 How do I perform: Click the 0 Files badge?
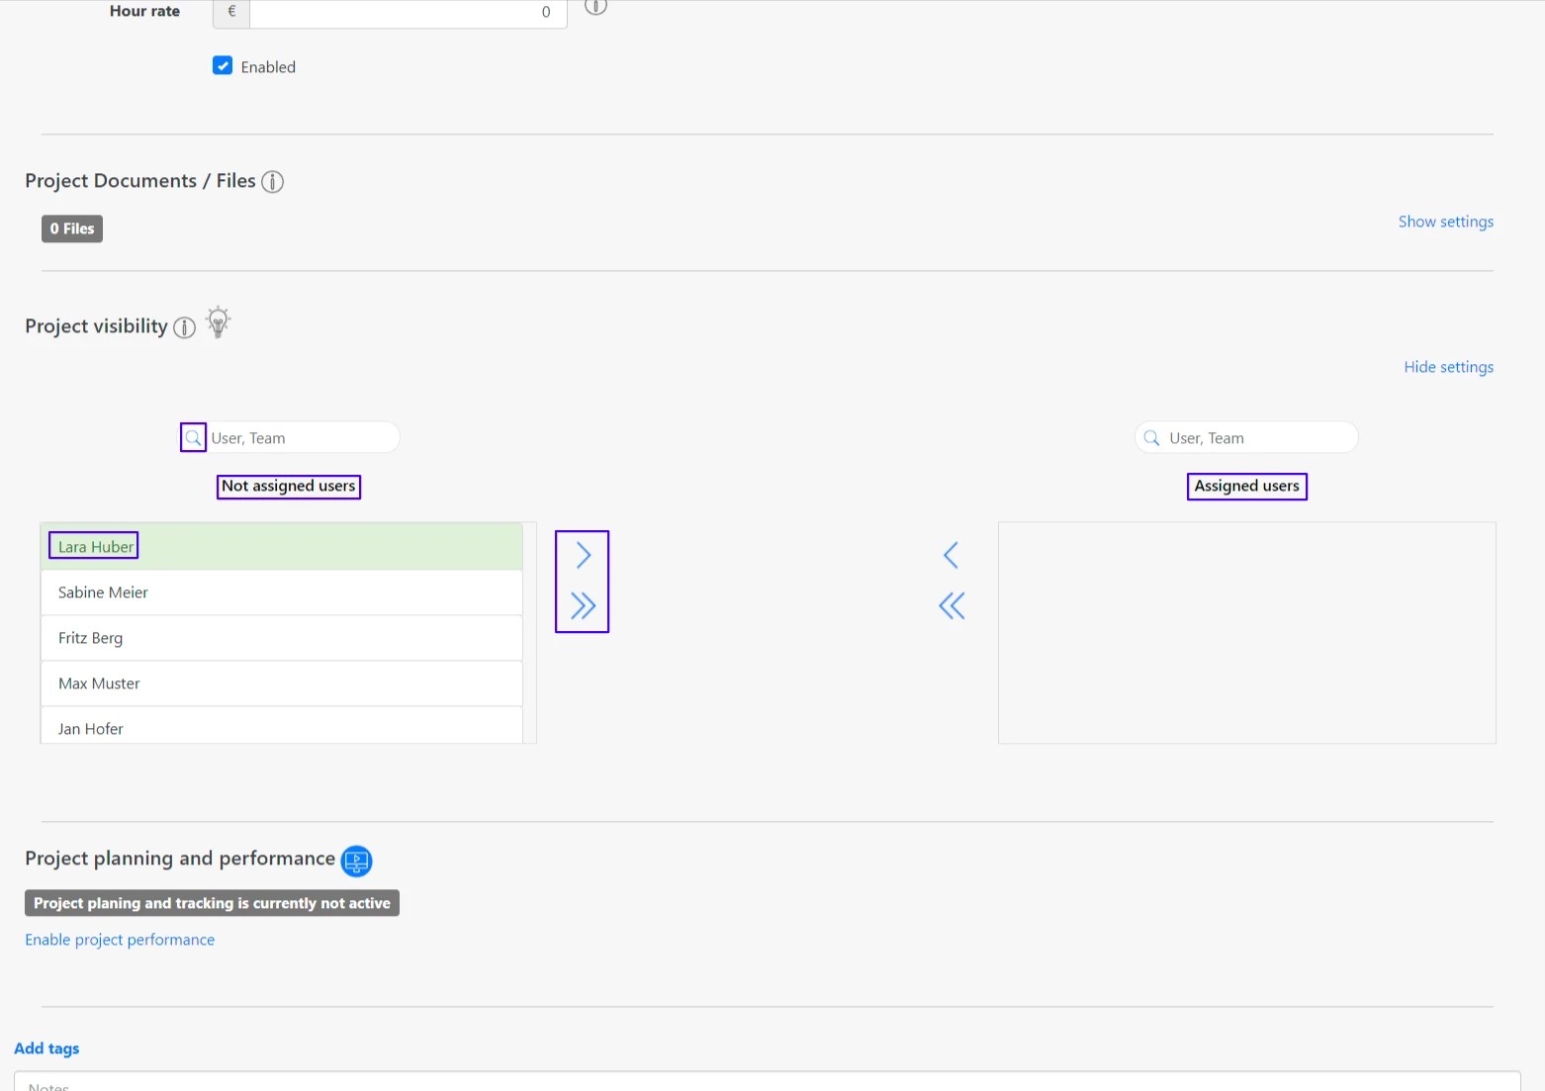[x=72, y=228]
